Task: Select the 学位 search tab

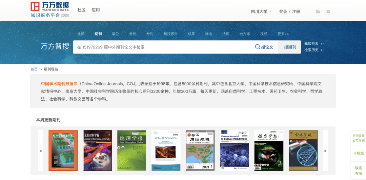Action: click(116, 34)
